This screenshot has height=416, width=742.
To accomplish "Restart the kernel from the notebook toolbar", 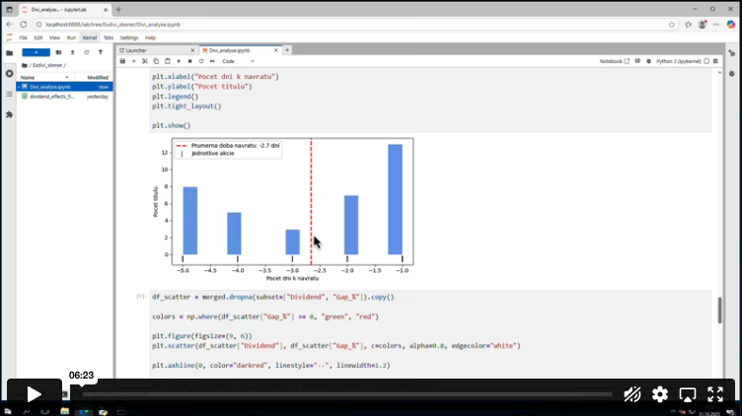I will 199,61.
